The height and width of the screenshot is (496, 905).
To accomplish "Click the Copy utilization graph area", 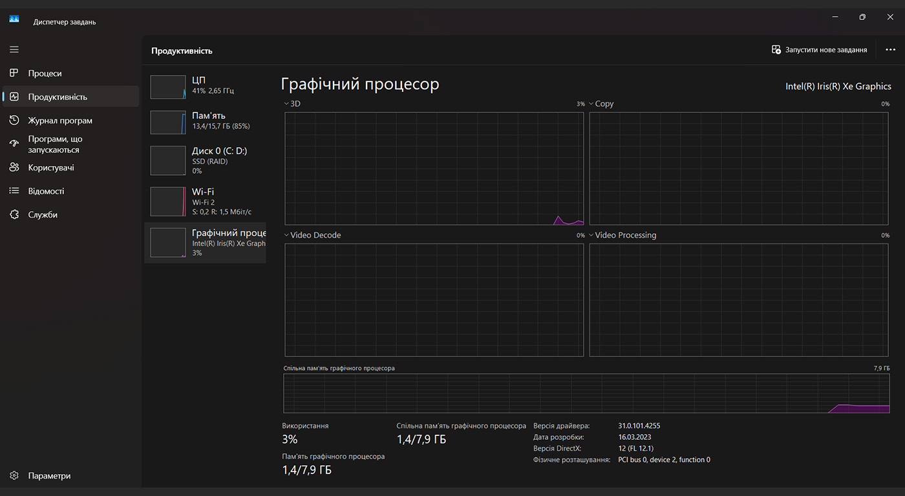I will tap(739, 169).
